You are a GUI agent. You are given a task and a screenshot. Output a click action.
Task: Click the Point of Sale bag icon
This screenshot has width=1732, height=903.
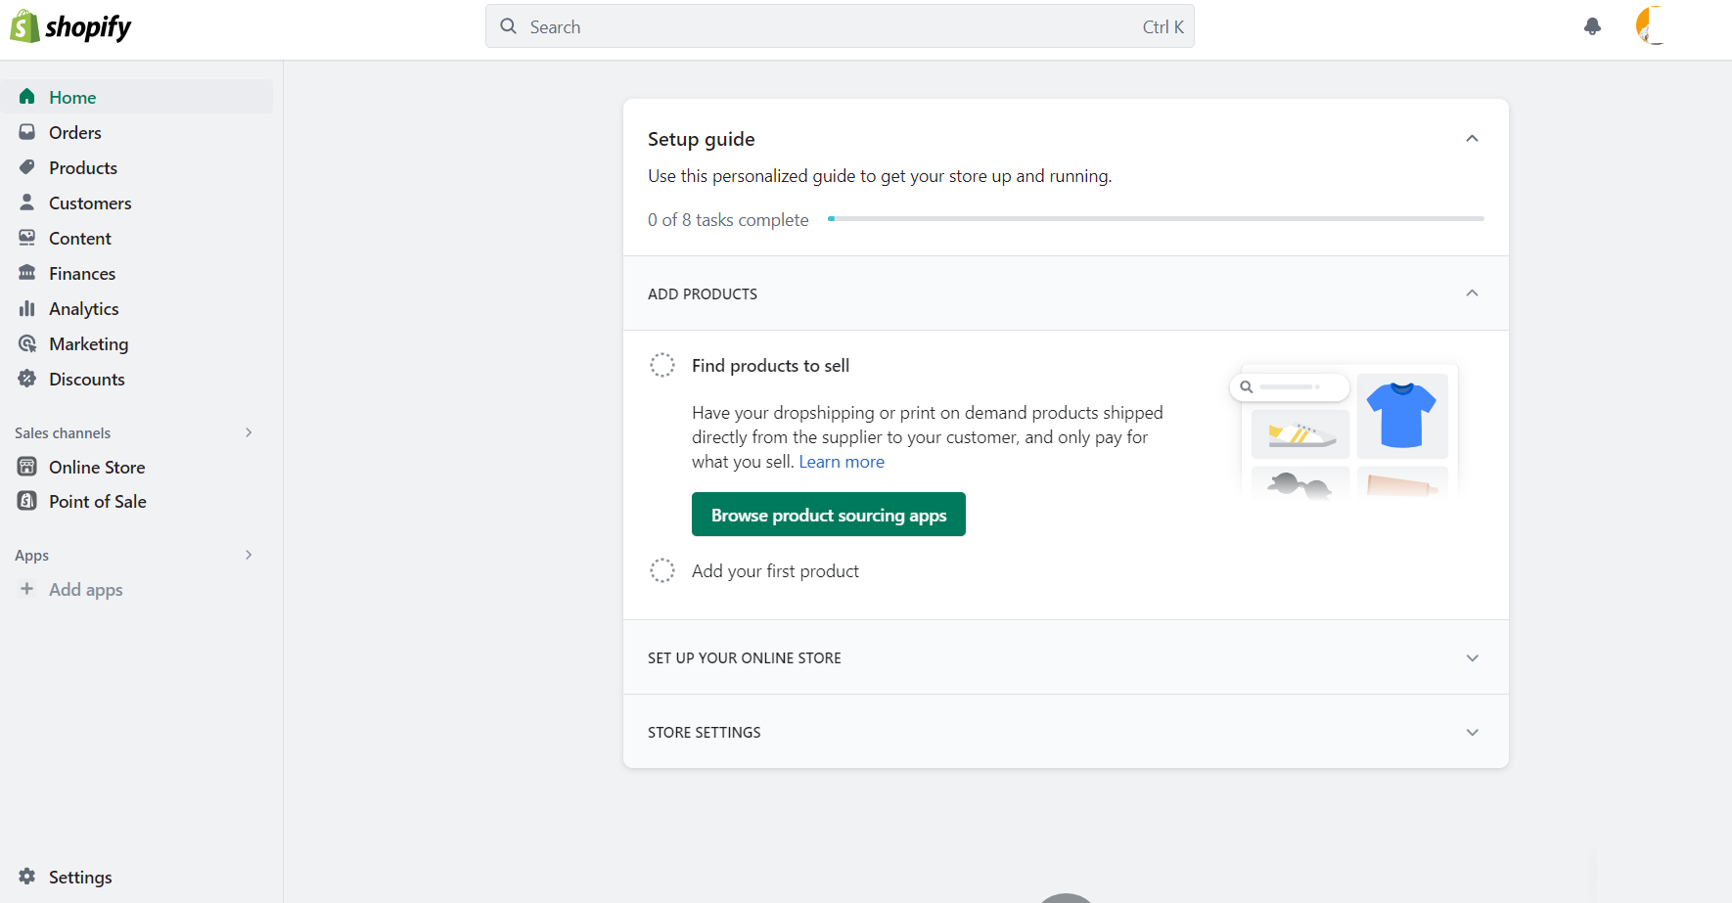[x=27, y=501]
